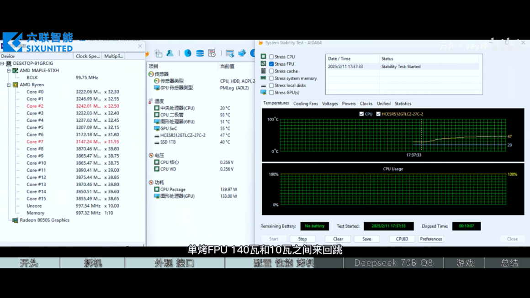Click the web page globe toolbar icon

pos(230,53)
